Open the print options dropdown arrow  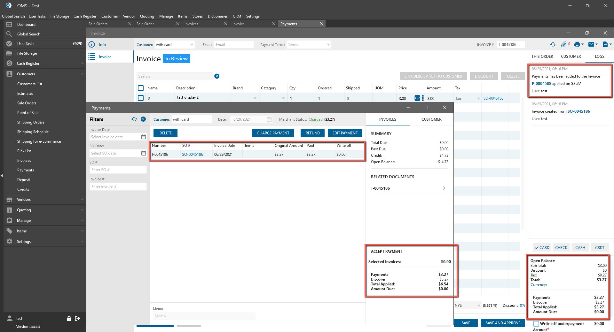click(x=583, y=44)
